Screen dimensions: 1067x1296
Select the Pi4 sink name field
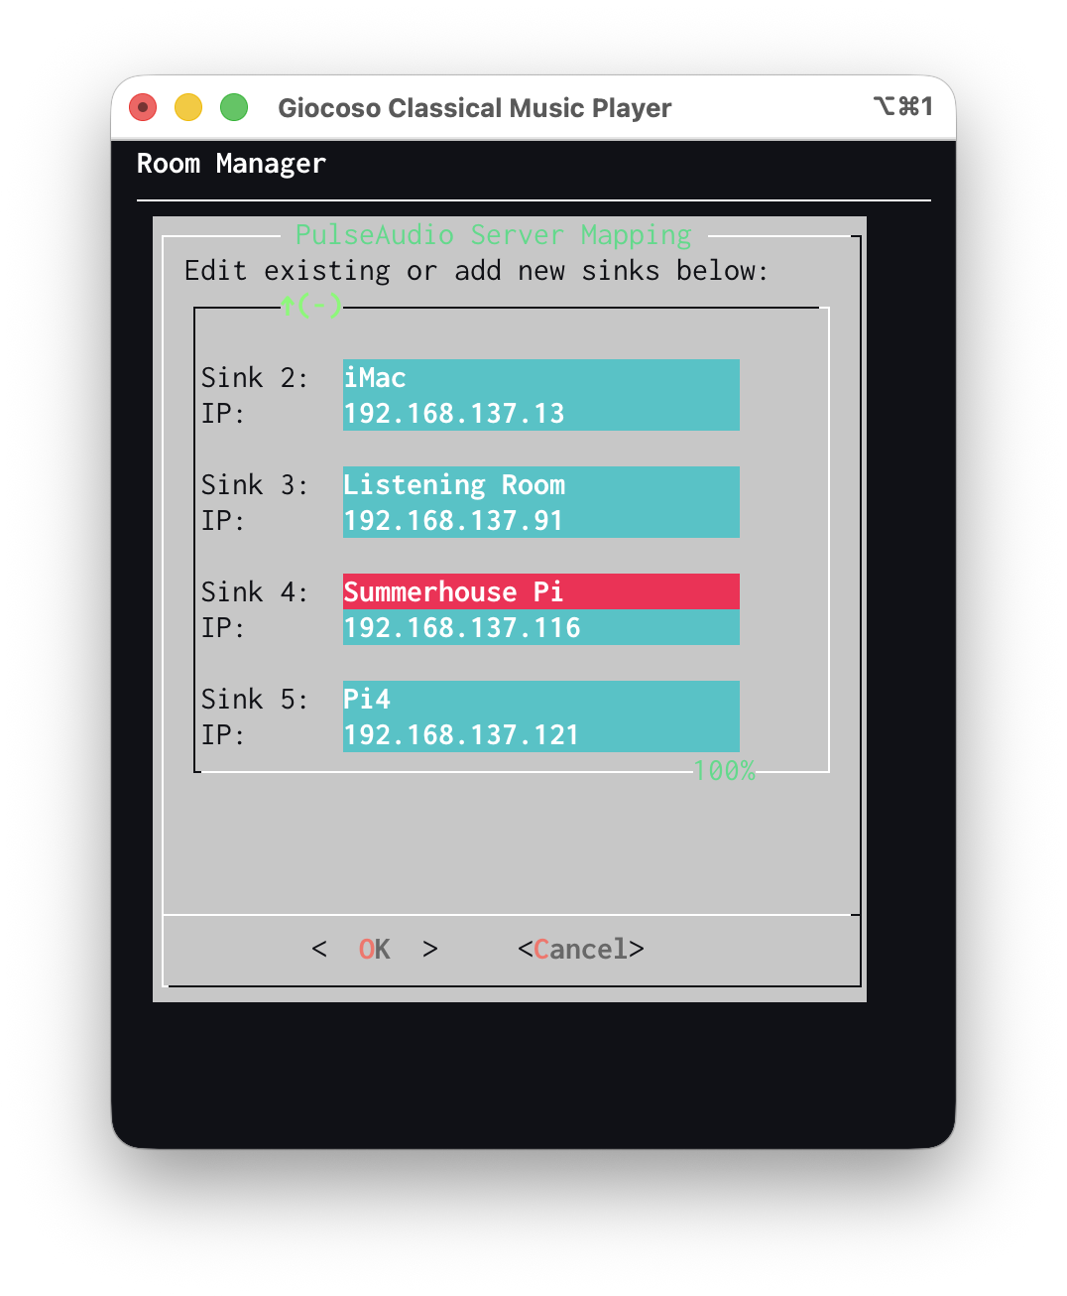click(540, 699)
